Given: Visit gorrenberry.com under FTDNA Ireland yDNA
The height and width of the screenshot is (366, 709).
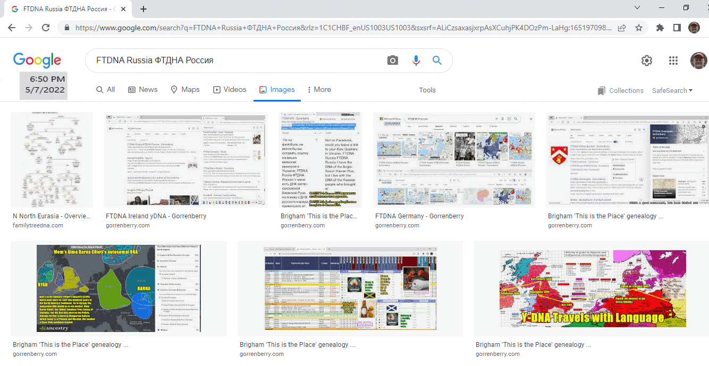Looking at the screenshot, I should coord(128,225).
